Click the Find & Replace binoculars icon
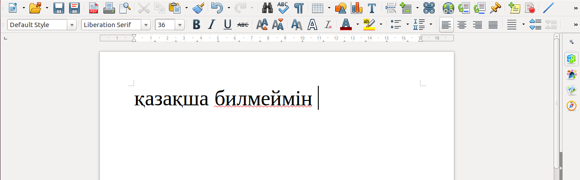The image size is (580, 180). [x=267, y=8]
